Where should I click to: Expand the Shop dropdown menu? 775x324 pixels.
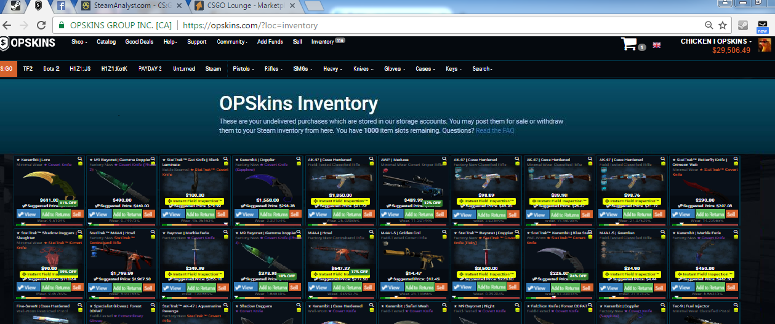[x=79, y=42]
